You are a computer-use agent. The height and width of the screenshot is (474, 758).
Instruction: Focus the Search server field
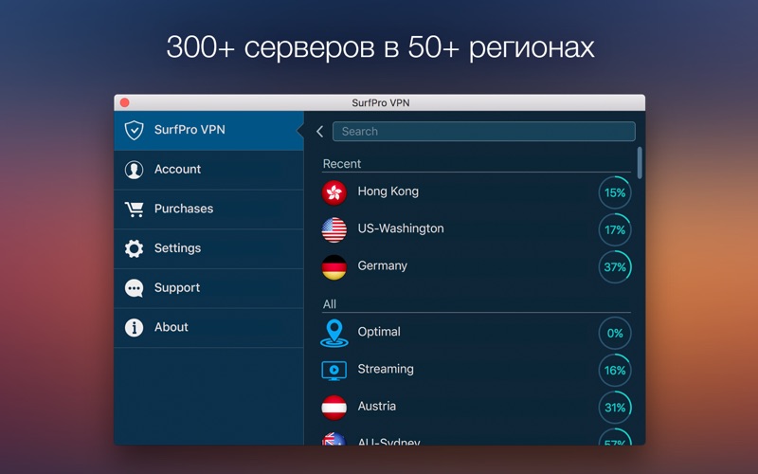484,132
